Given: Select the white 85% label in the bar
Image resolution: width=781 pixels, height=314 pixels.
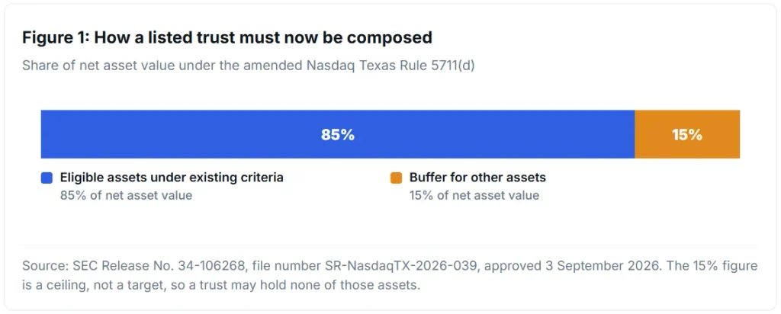Looking at the screenshot, I should (x=338, y=135).
